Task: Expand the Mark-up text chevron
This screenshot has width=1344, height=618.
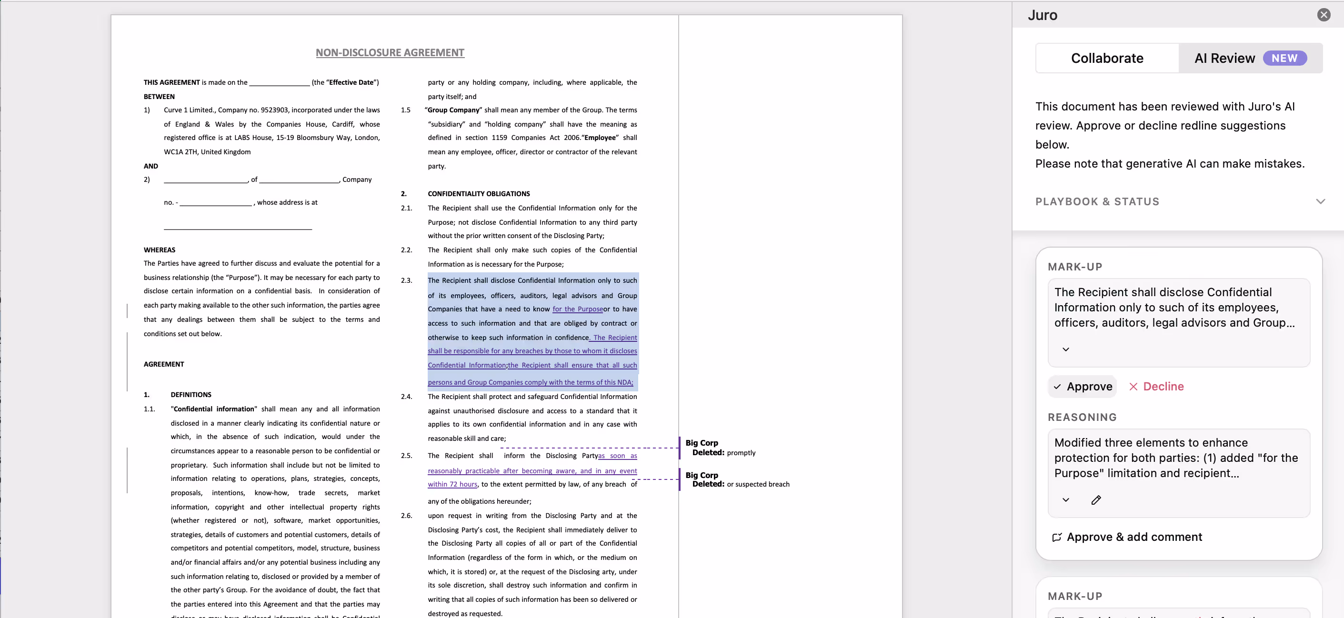Action: click(x=1065, y=349)
